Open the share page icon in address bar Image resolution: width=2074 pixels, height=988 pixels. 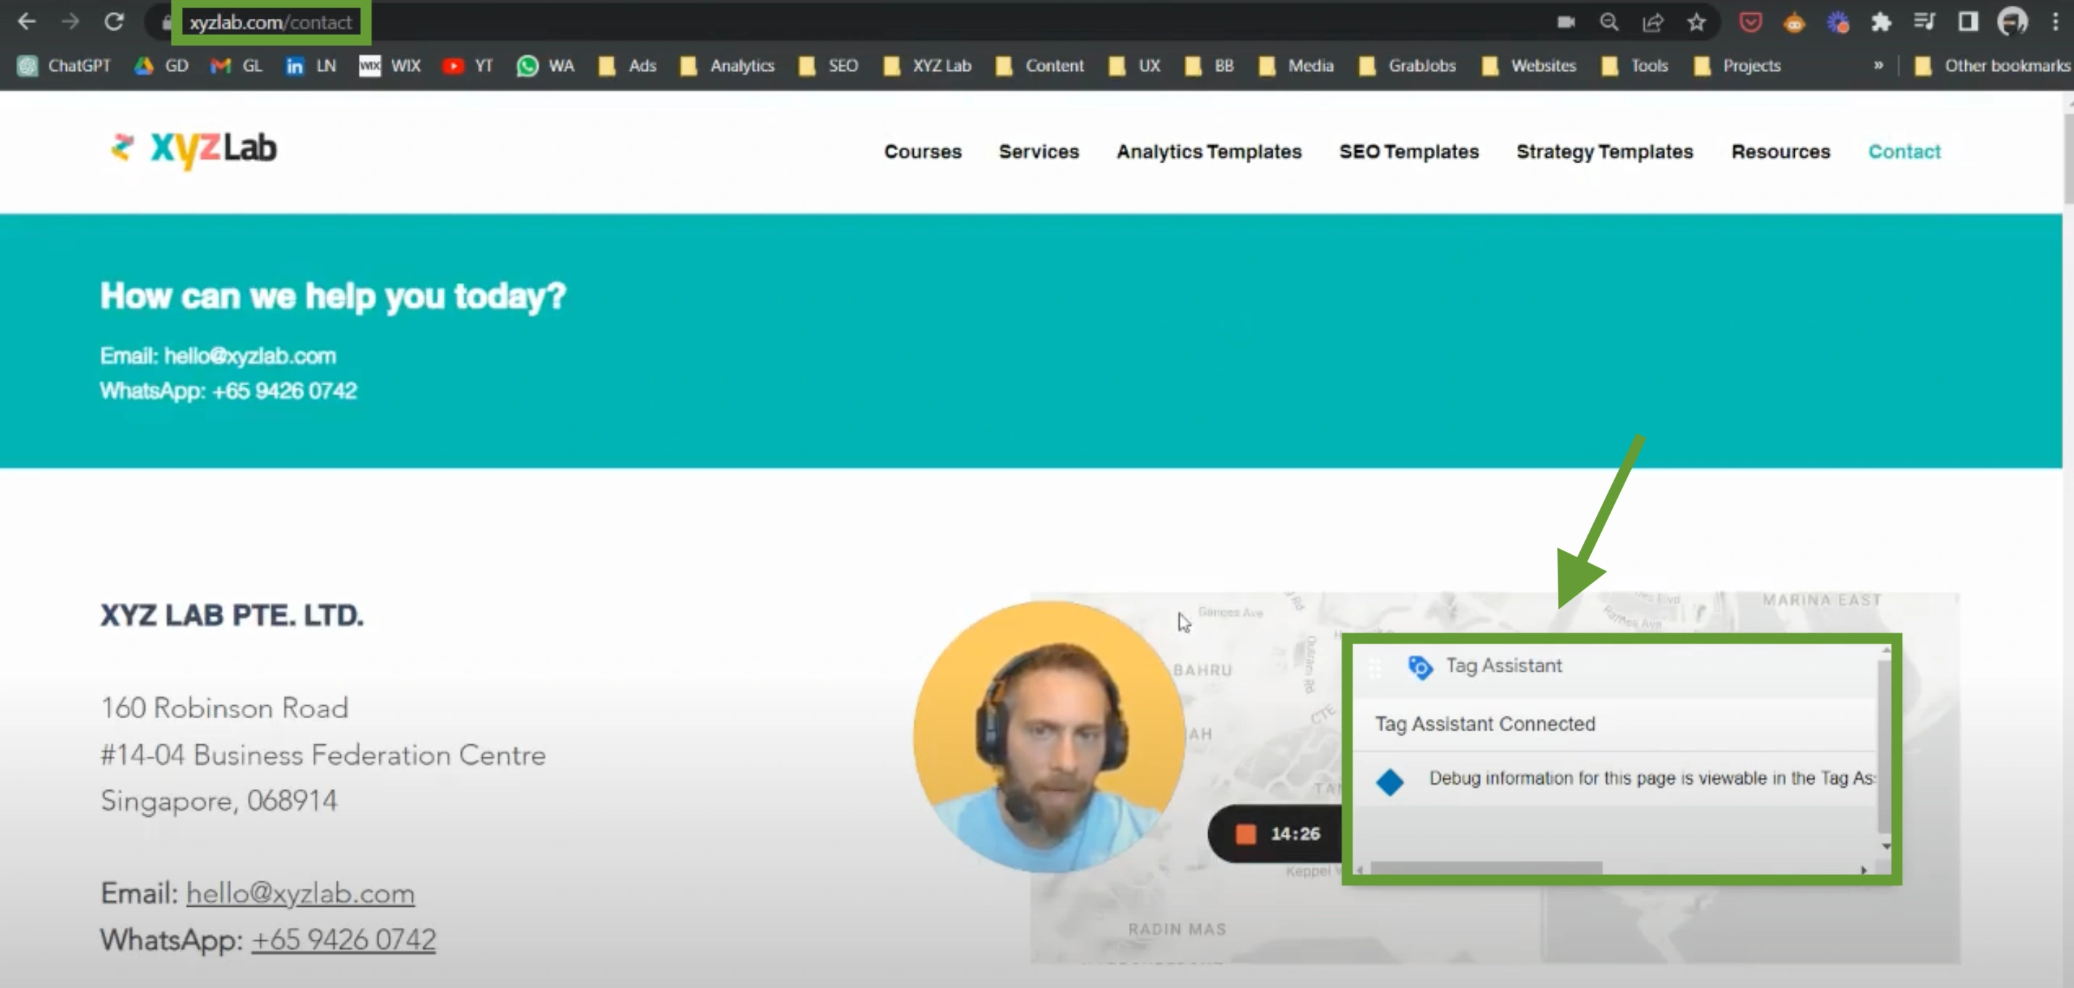point(1653,22)
